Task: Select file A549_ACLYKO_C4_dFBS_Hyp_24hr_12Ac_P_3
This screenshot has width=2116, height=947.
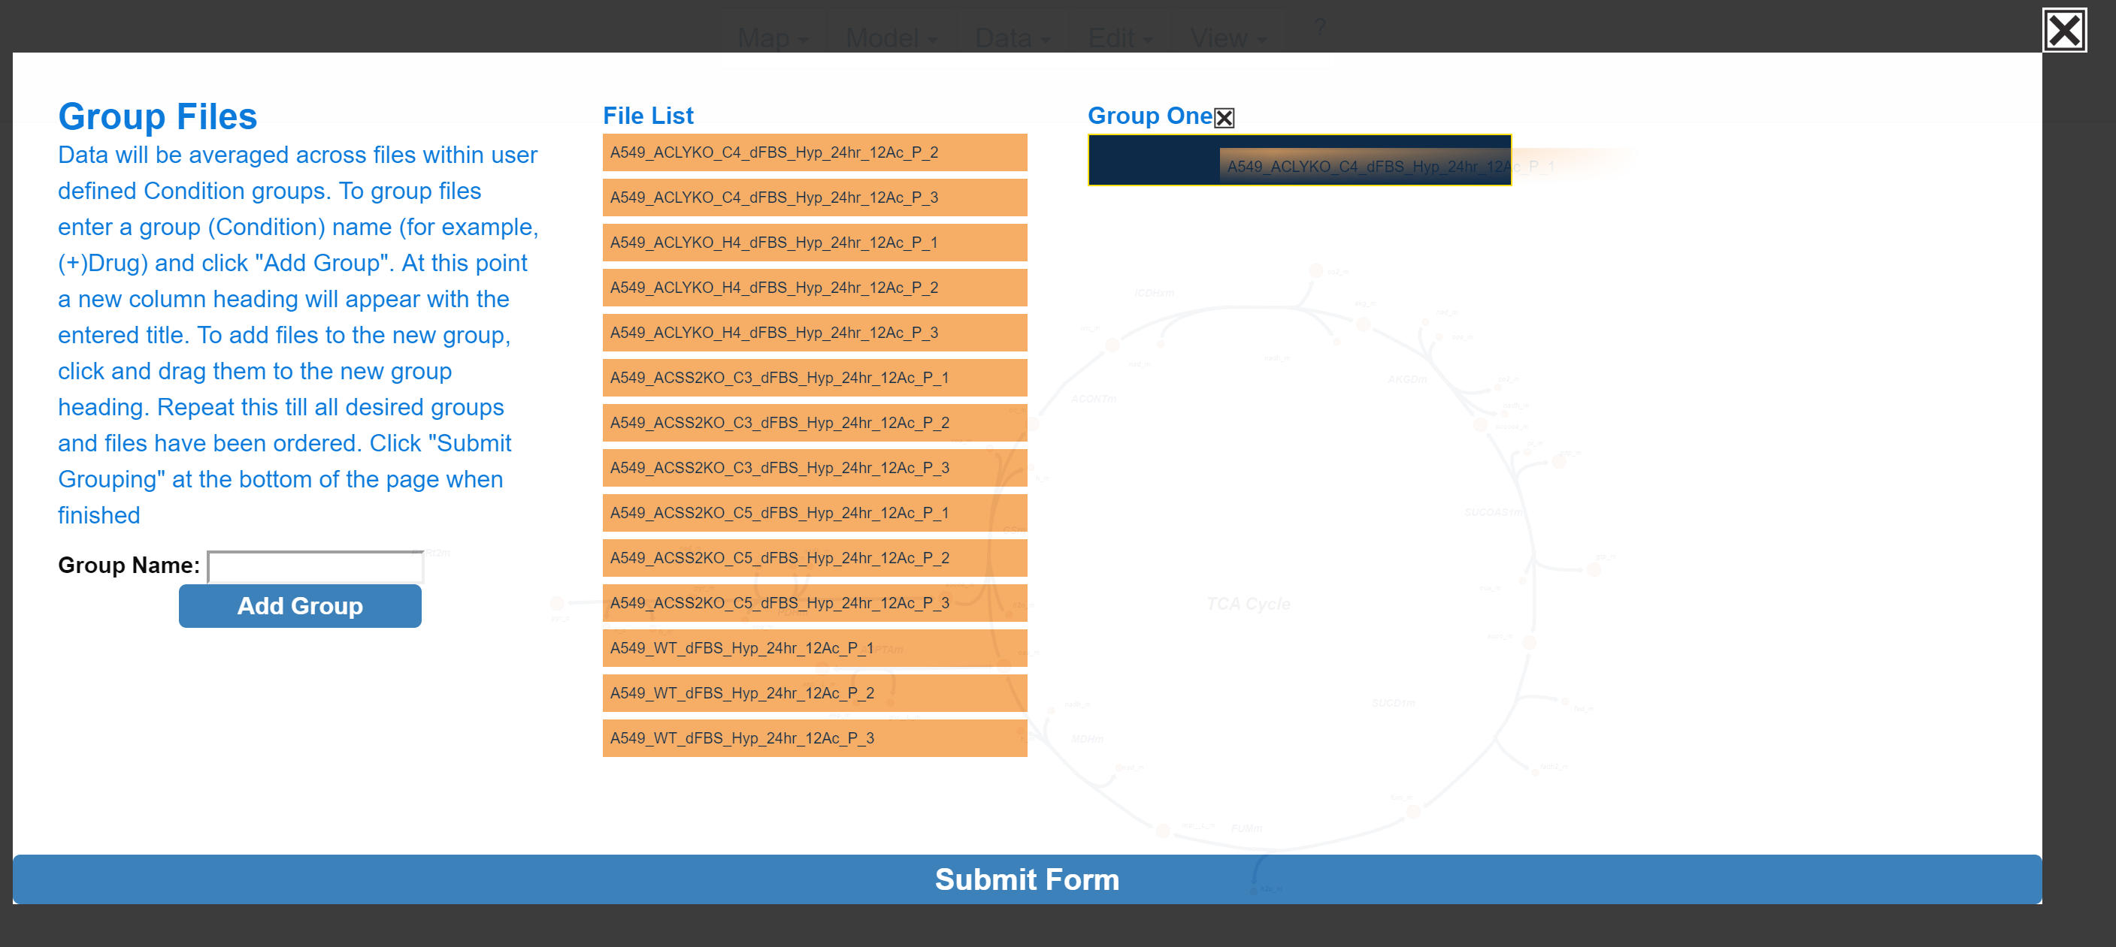Action: tap(815, 198)
